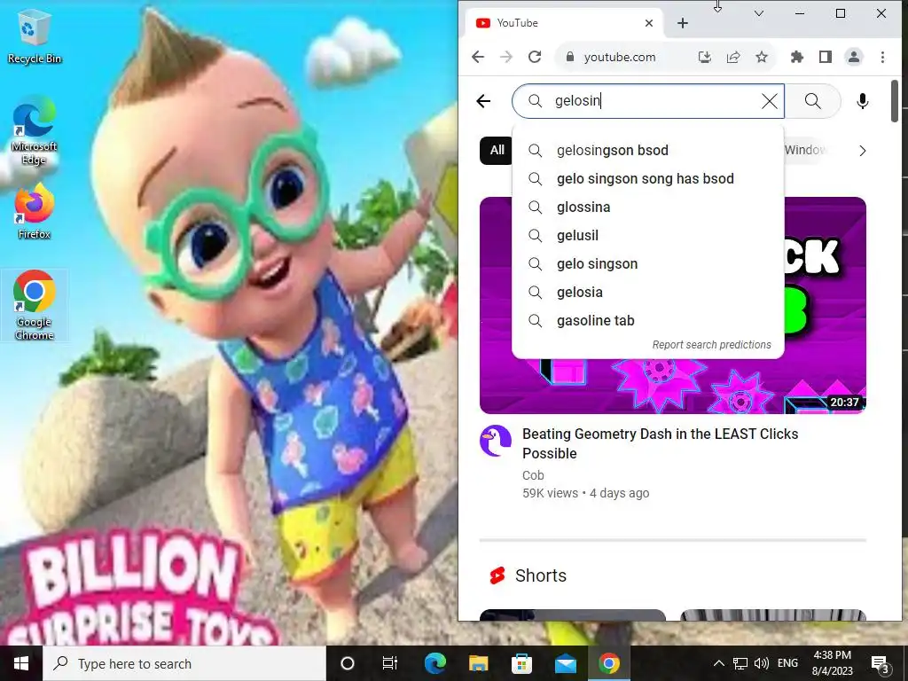Open the Windows Start menu
908x681 pixels.
click(x=21, y=663)
